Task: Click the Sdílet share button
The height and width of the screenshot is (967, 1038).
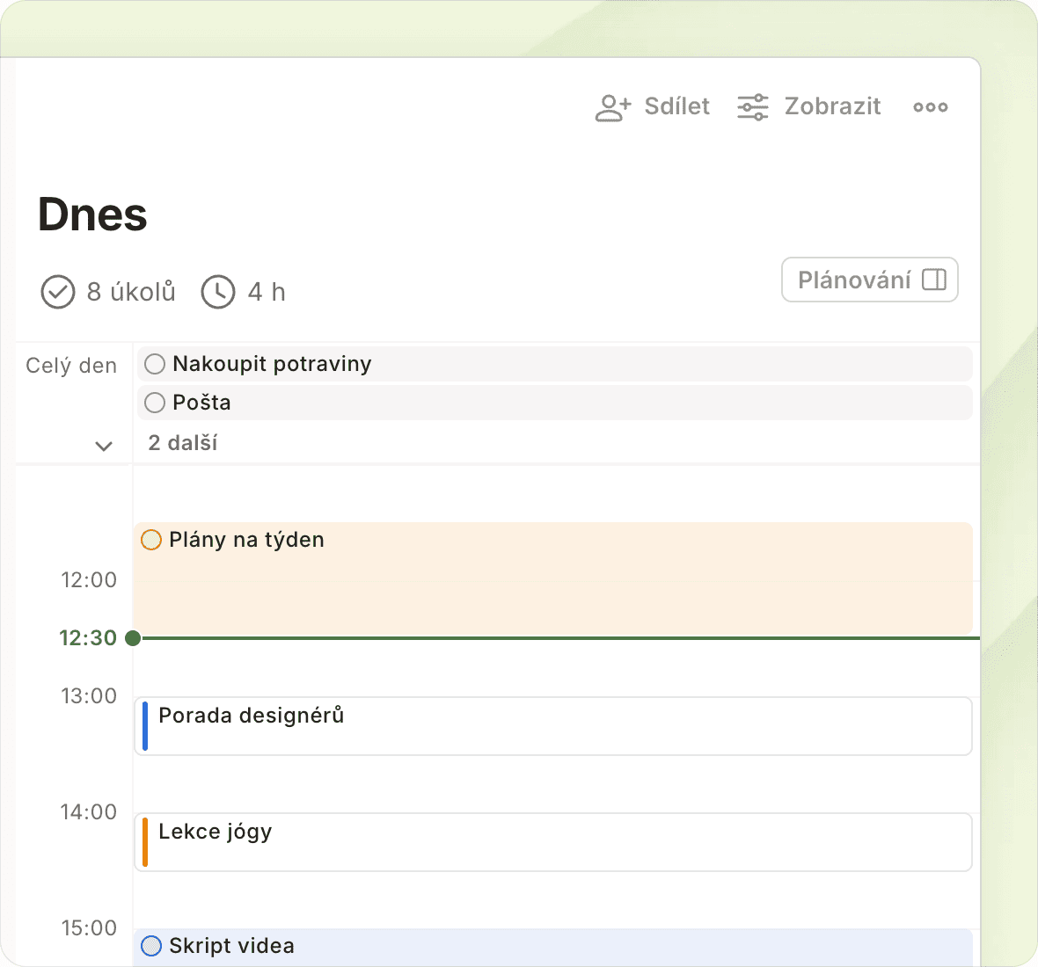Action: pyautogui.click(x=676, y=106)
